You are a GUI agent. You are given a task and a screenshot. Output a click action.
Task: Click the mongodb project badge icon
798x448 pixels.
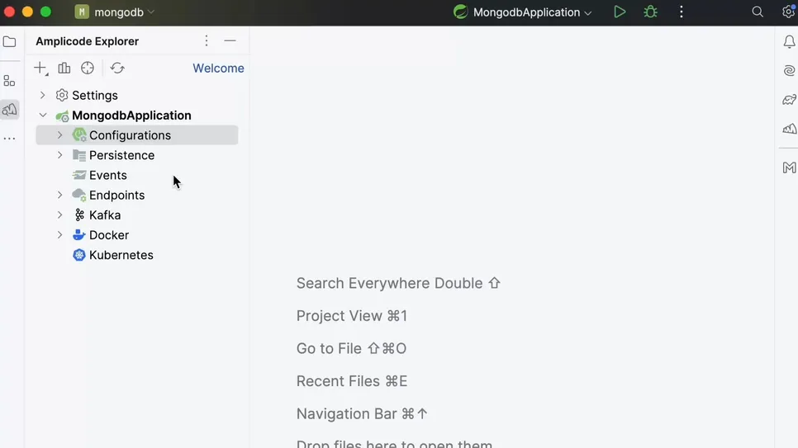coord(82,12)
